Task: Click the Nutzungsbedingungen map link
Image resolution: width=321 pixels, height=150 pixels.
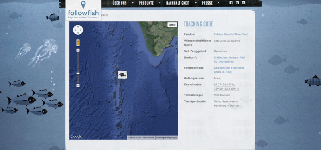Action: tap(167, 138)
